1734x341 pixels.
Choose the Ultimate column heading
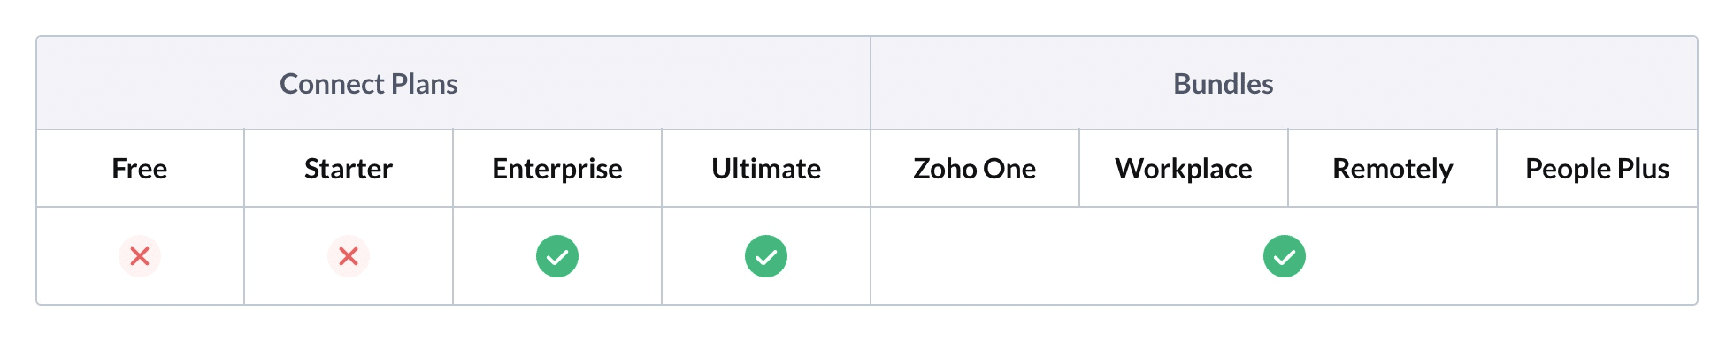[x=766, y=169]
